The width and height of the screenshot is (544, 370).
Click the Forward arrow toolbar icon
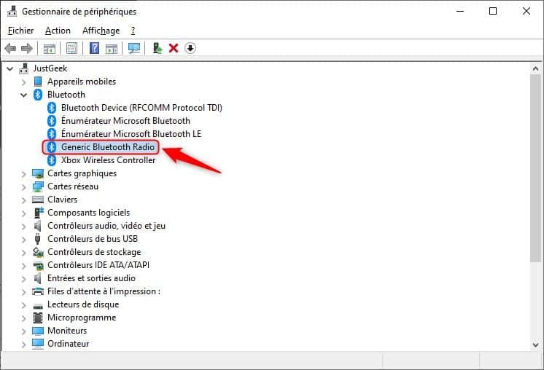coord(27,48)
